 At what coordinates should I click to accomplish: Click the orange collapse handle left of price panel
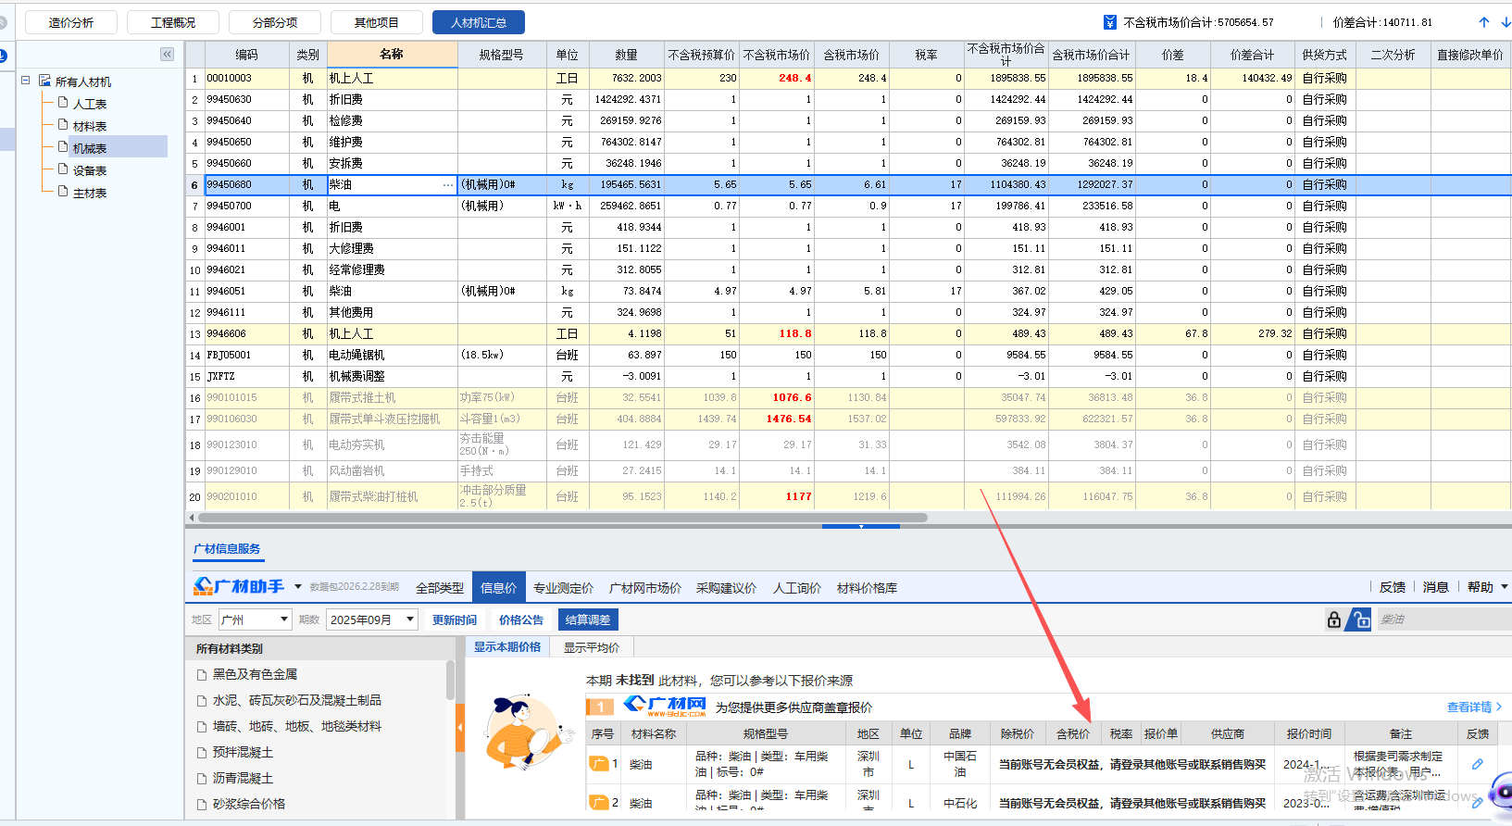[459, 730]
